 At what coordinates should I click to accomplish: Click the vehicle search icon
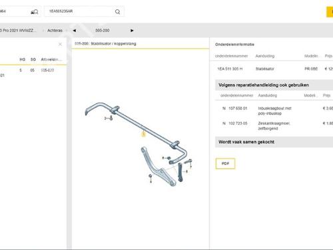click(x=35, y=11)
